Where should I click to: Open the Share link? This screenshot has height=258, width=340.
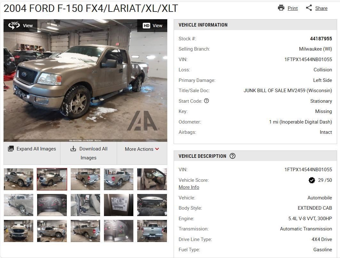tap(321, 8)
